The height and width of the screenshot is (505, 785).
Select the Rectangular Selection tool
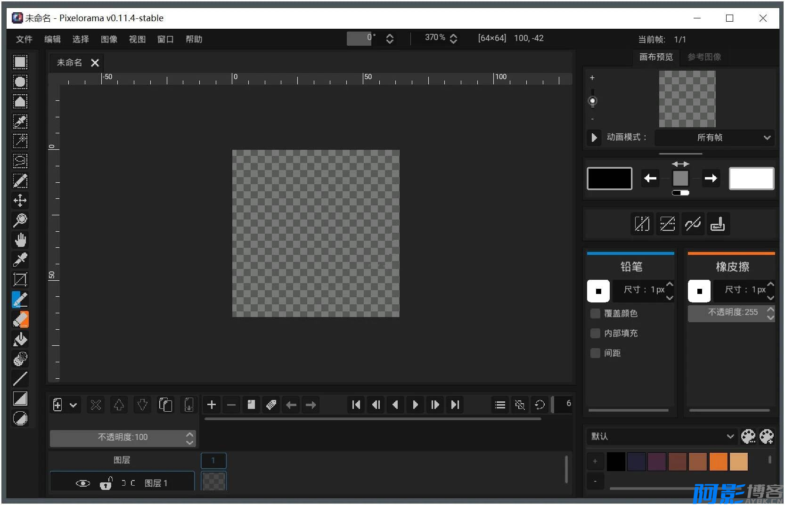point(20,62)
